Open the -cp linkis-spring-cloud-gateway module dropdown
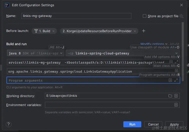The image size is (189, 132). coord(122,53)
